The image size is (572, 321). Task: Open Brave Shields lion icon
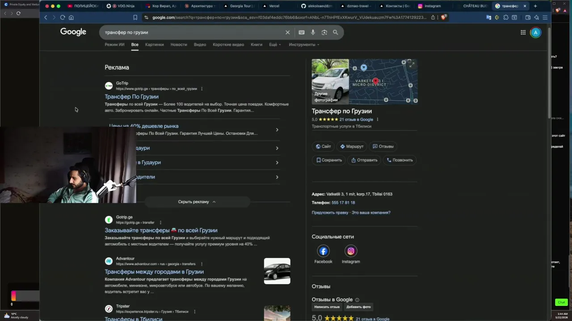[444, 17]
